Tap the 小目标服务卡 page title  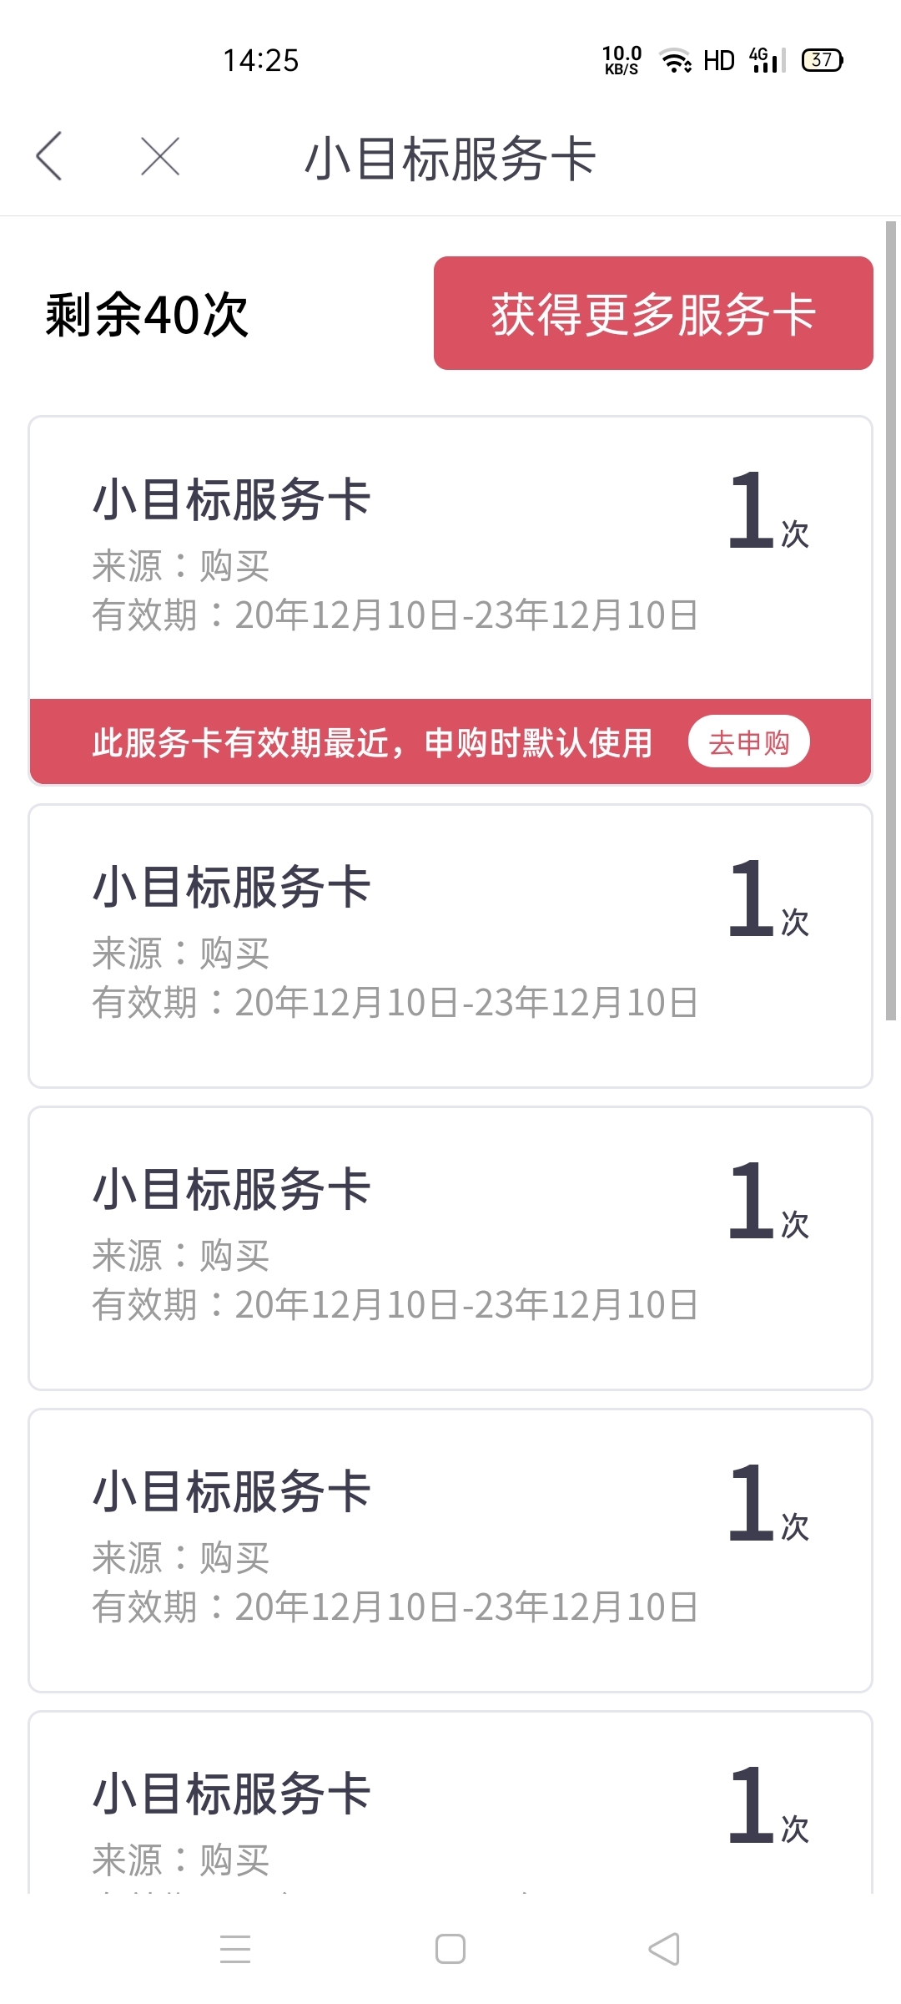pyautogui.click(x=450, y=159)
